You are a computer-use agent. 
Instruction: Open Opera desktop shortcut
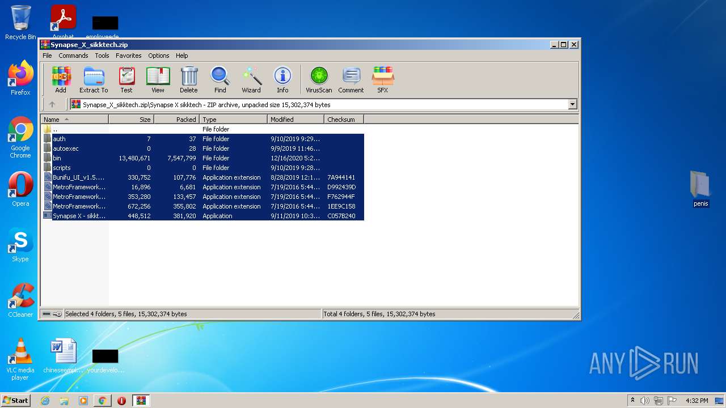[x=20, y=189]
